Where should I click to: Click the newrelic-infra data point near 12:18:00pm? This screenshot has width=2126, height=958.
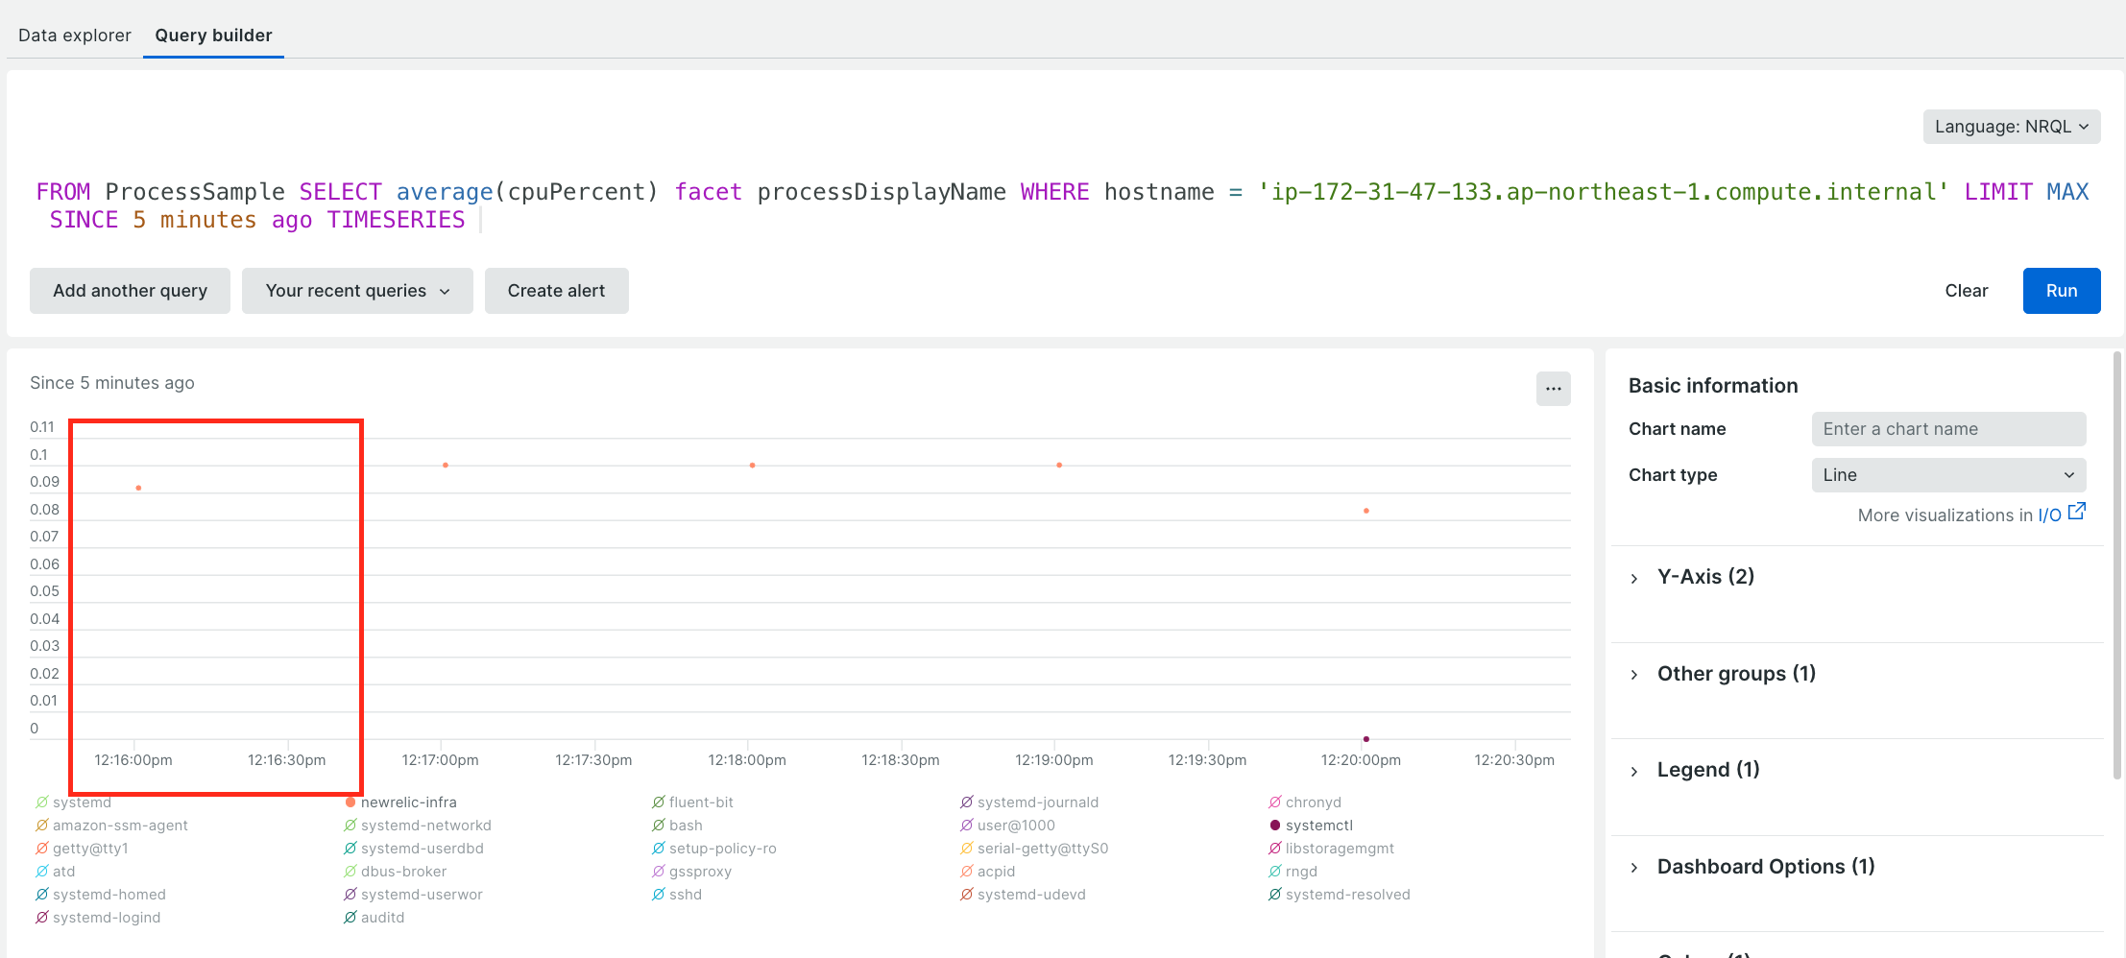tap(753, 466)
